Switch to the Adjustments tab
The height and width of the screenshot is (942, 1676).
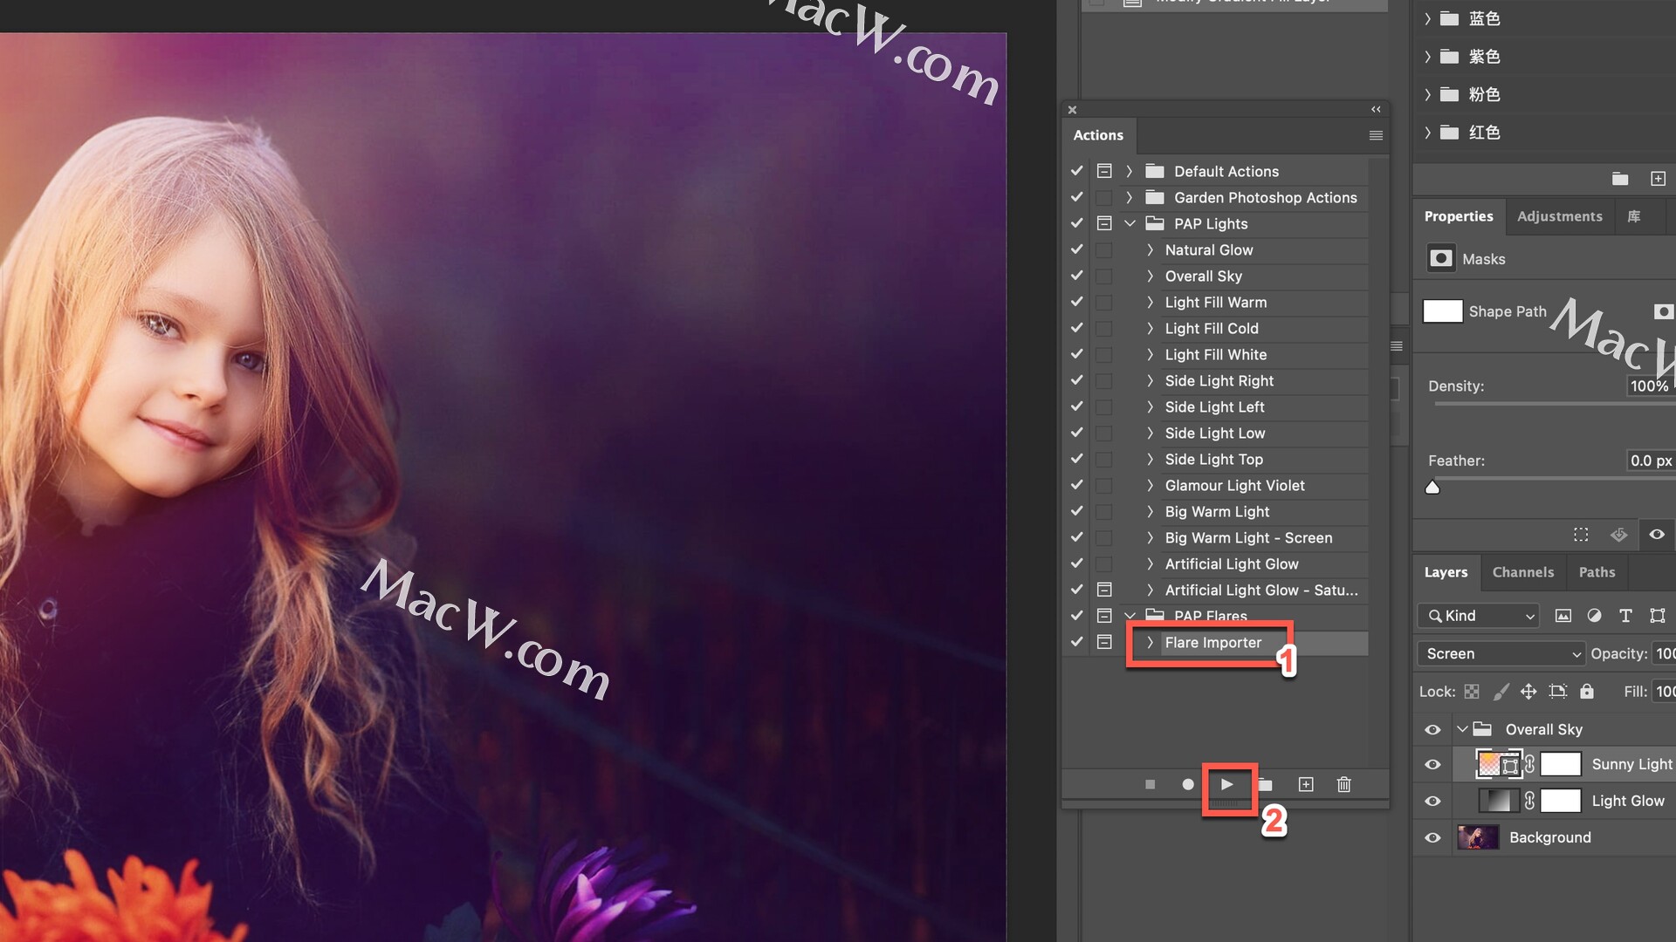click(x=1559, y=216)
